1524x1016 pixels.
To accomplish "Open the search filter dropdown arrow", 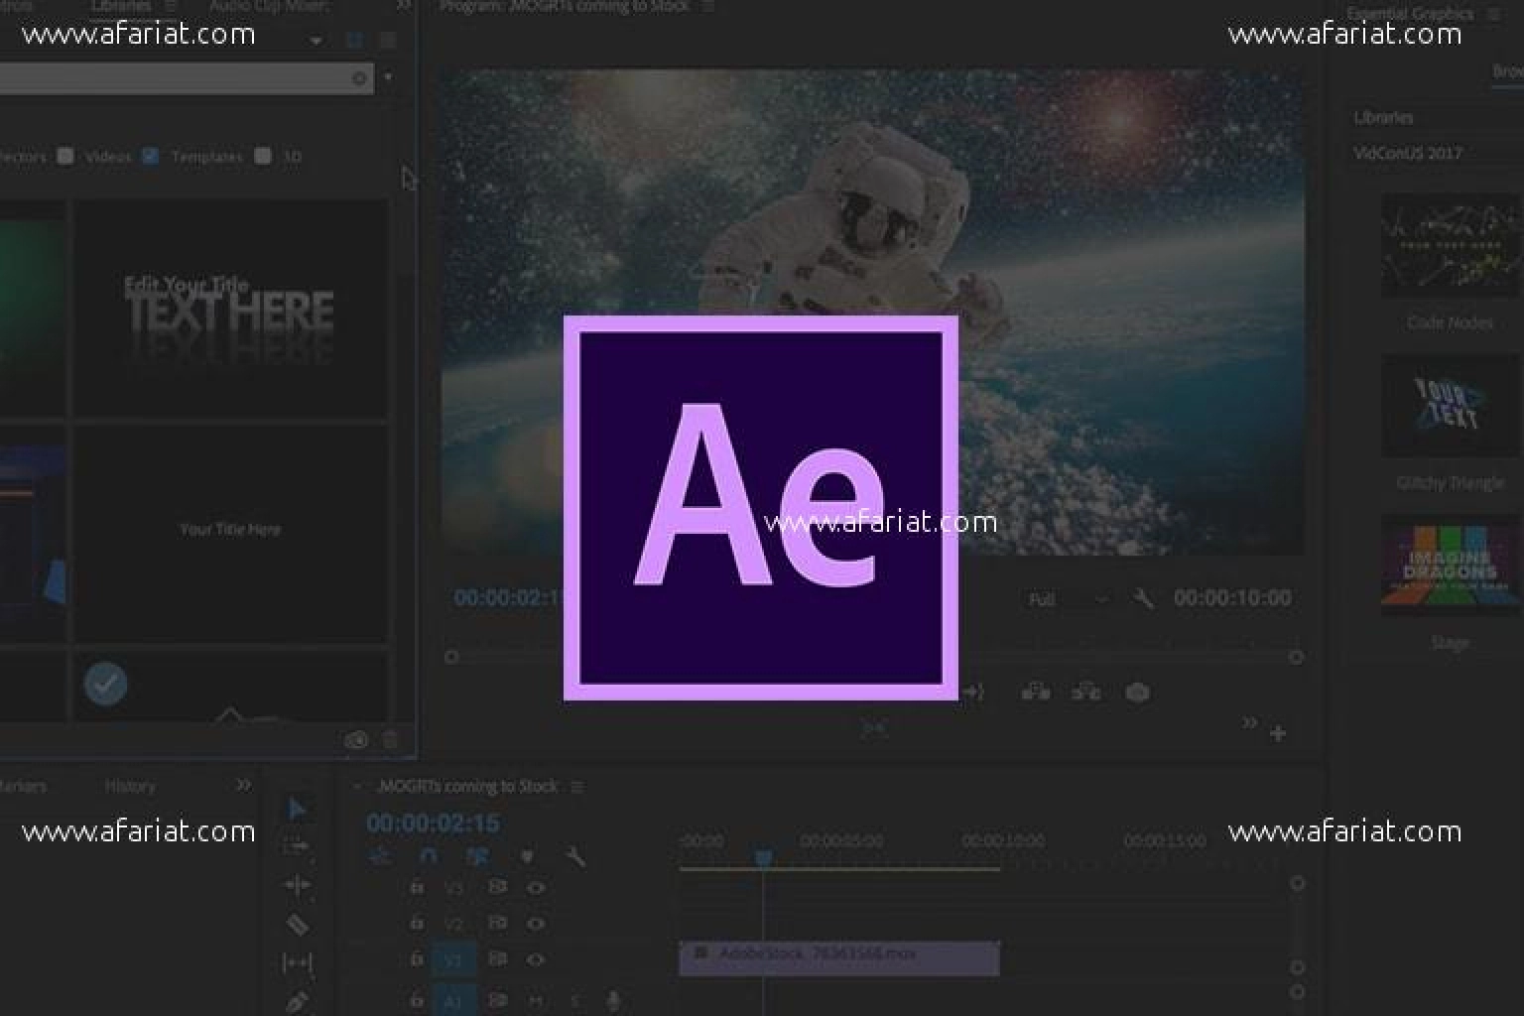I will [x=388, y=77].
